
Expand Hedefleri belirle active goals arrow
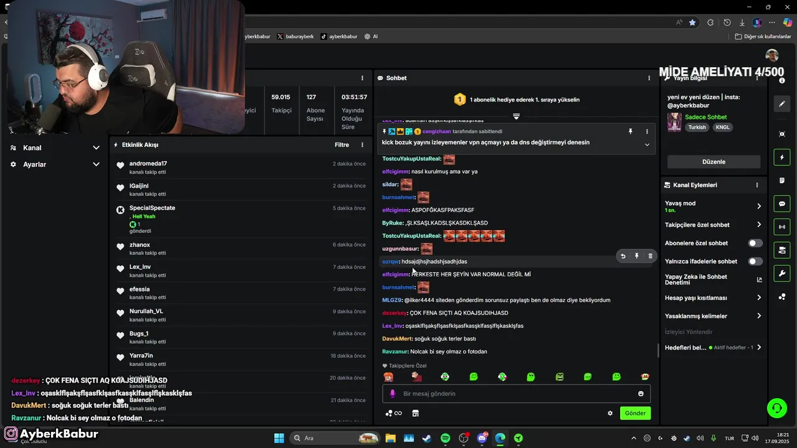click(x=759, y=348)
